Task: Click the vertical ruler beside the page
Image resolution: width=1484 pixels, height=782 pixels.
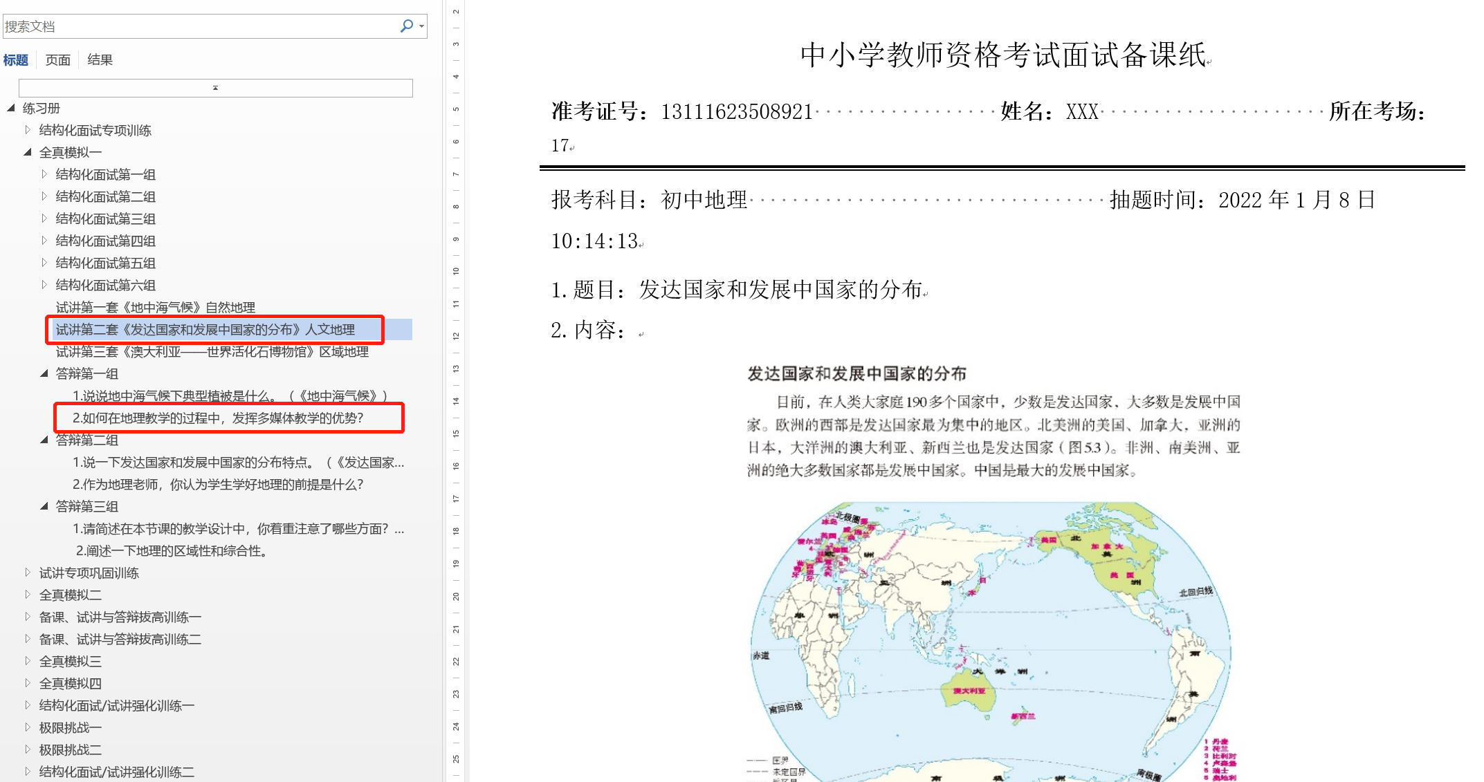Action: click(456, 415)
